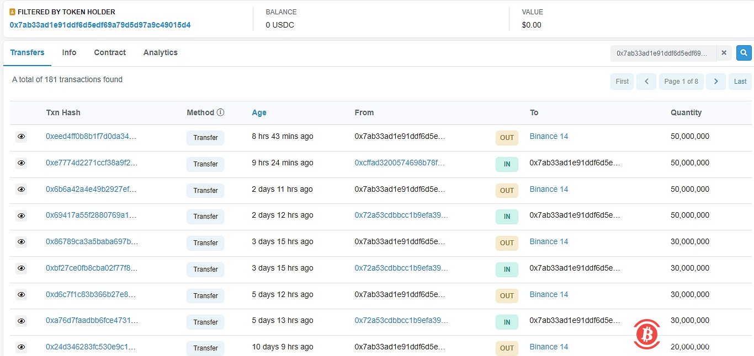Clear the address filter with the X icon
Screen dimensions: 754x356
(724, 53)
